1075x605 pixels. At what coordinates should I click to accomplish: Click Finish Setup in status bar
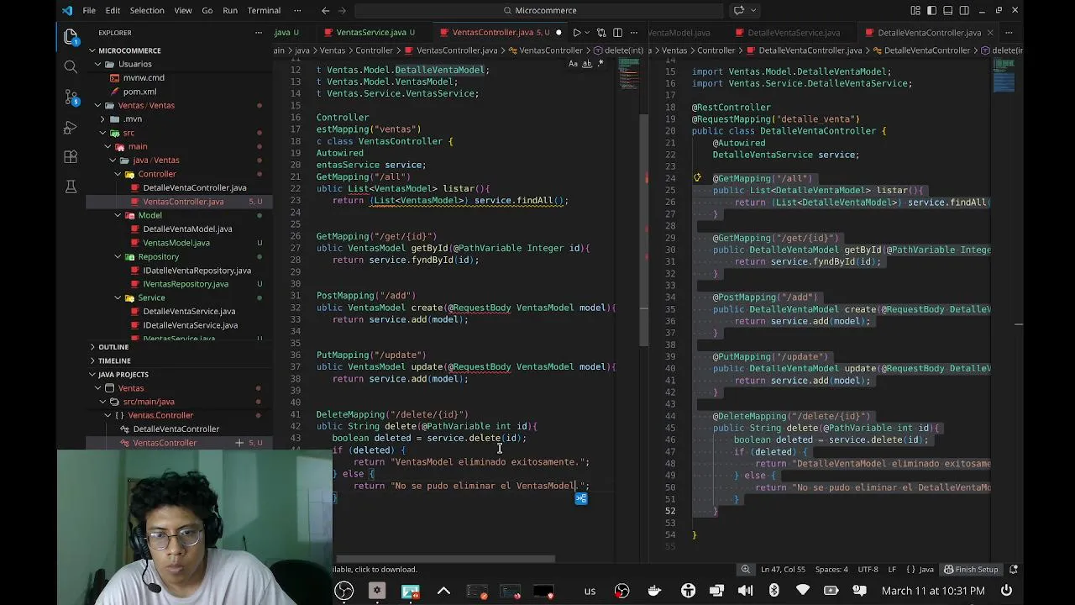971,570
